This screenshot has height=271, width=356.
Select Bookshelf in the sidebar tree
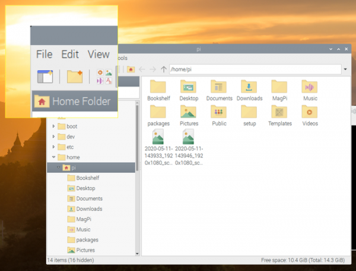tap(87, 178)
